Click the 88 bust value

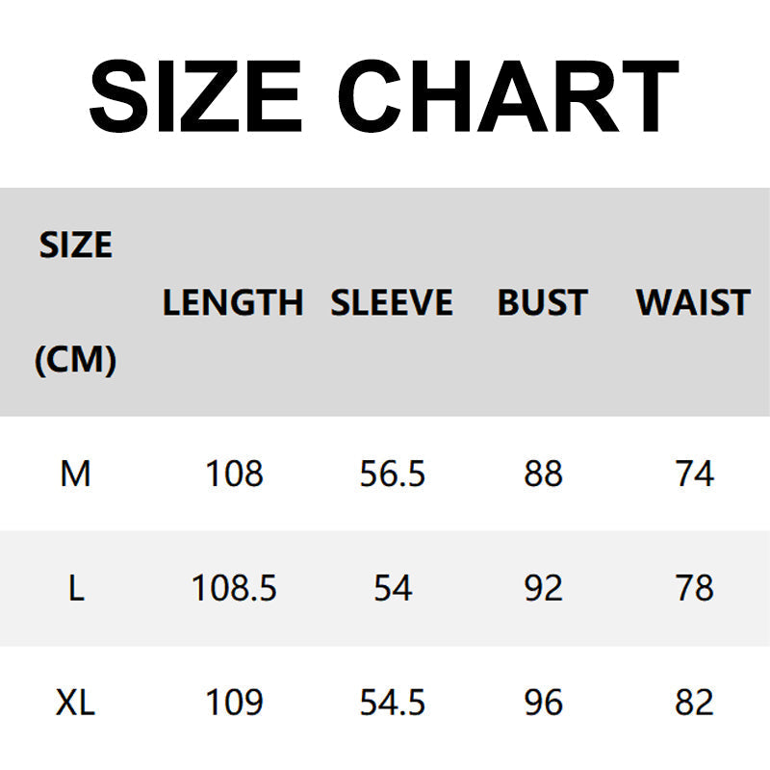click(x=543, y=474)
